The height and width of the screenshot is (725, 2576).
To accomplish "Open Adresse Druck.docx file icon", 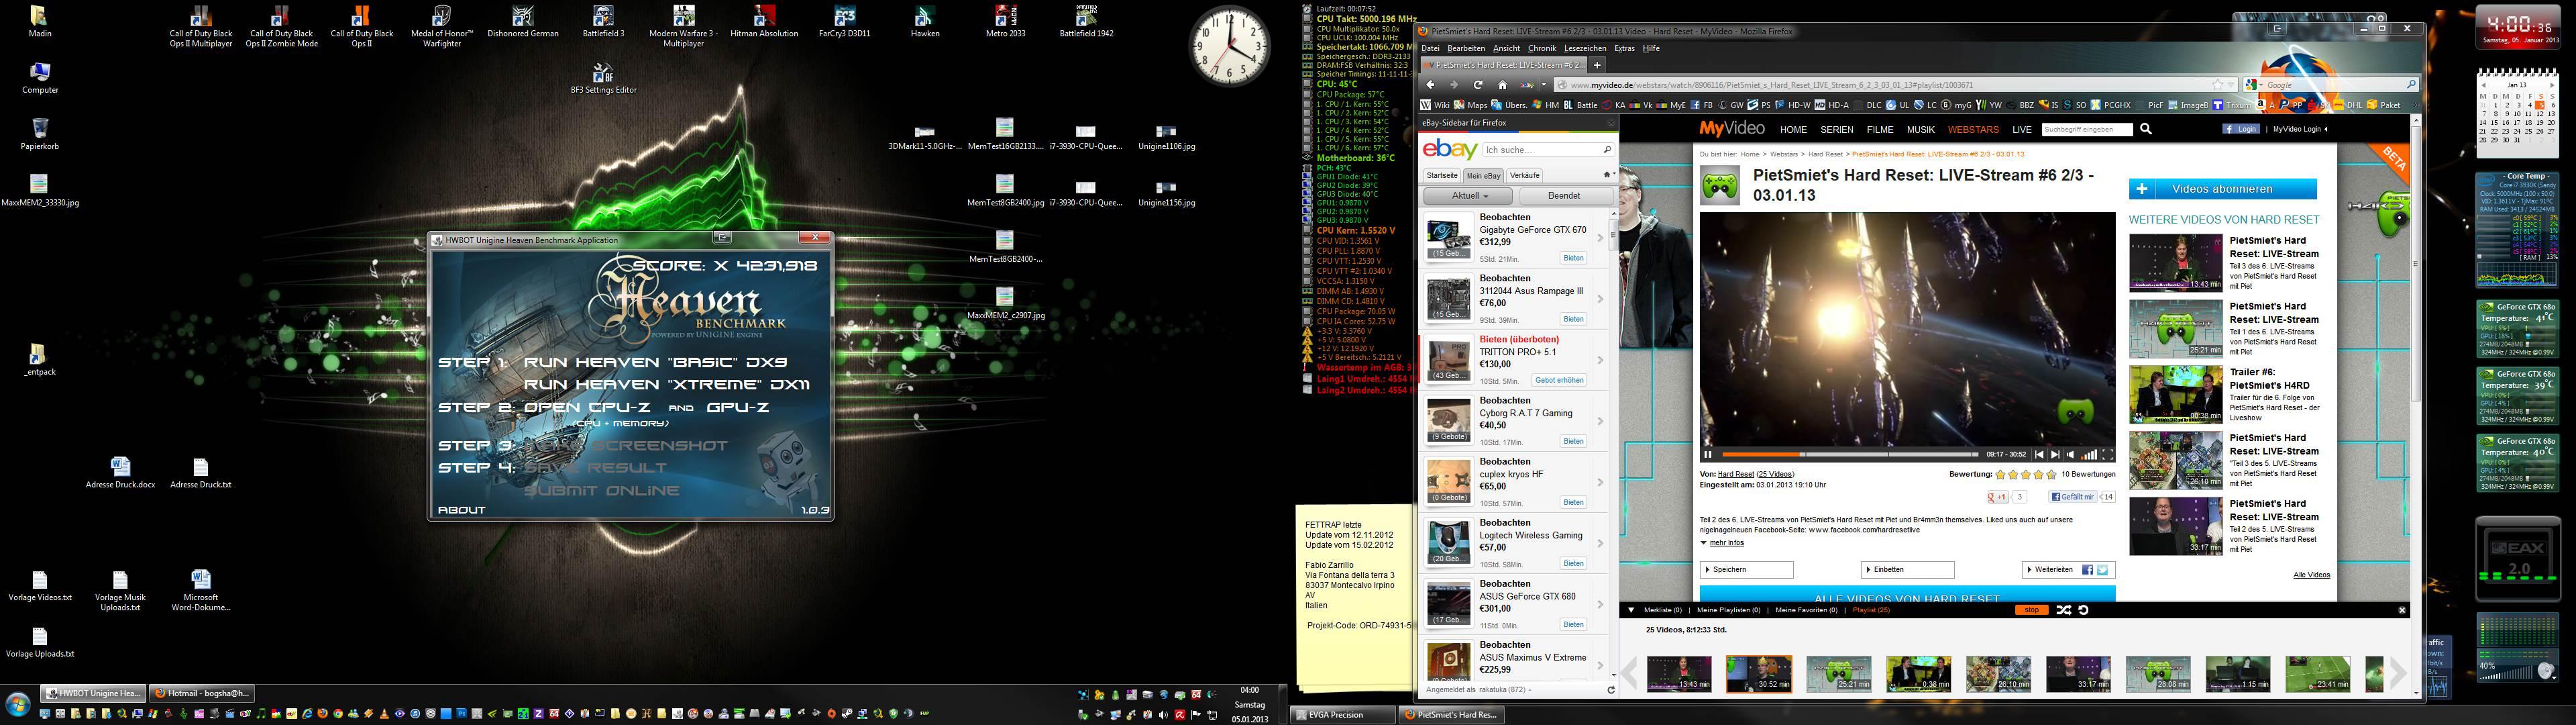I will pos(120,473).
